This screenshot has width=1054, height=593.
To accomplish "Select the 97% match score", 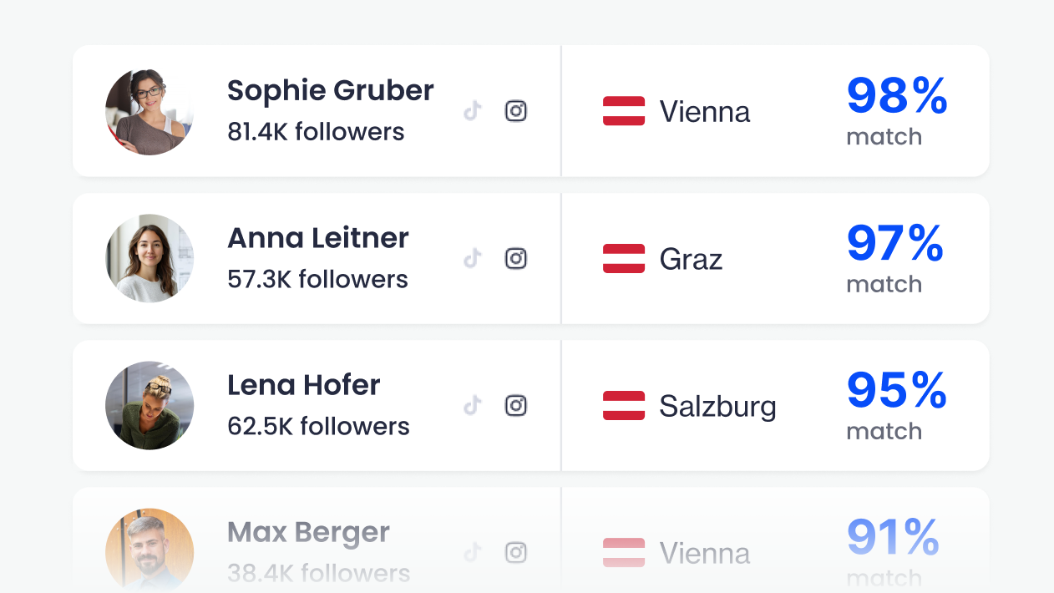I will (895, 243).
